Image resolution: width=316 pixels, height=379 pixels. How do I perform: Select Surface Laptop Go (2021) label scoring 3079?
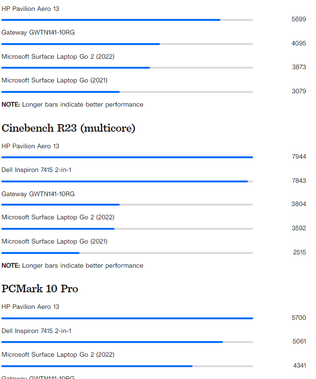tap(54, 80)
